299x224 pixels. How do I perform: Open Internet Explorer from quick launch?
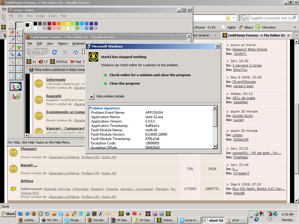coord(27,214)
